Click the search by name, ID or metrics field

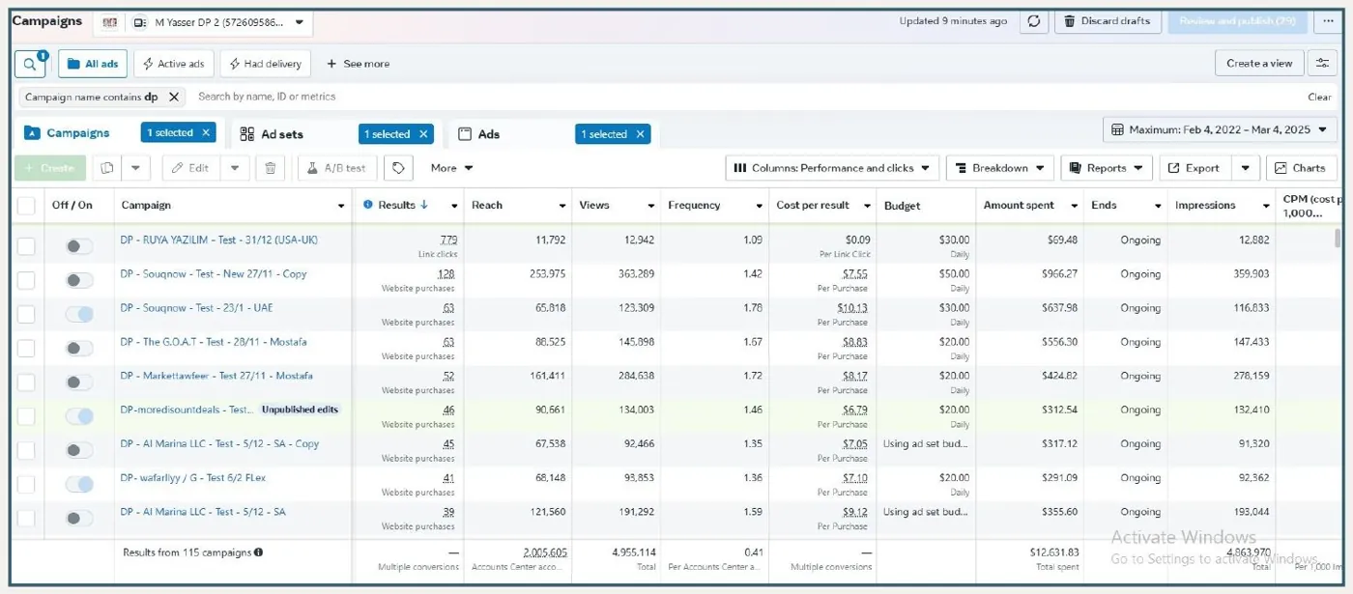[x=267, y=97]
